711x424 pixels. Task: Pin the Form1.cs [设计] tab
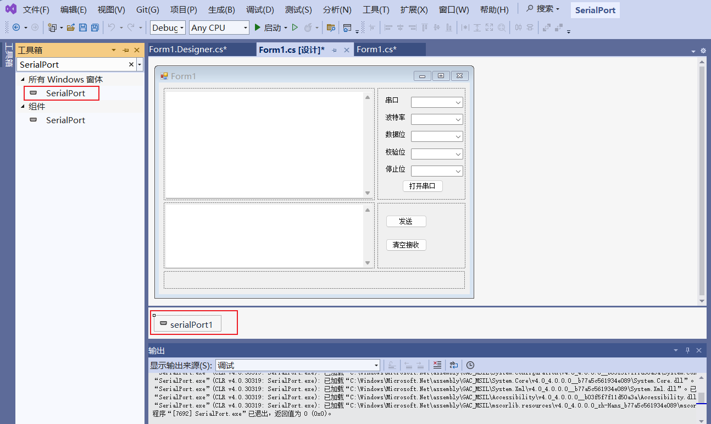point(335,50)
